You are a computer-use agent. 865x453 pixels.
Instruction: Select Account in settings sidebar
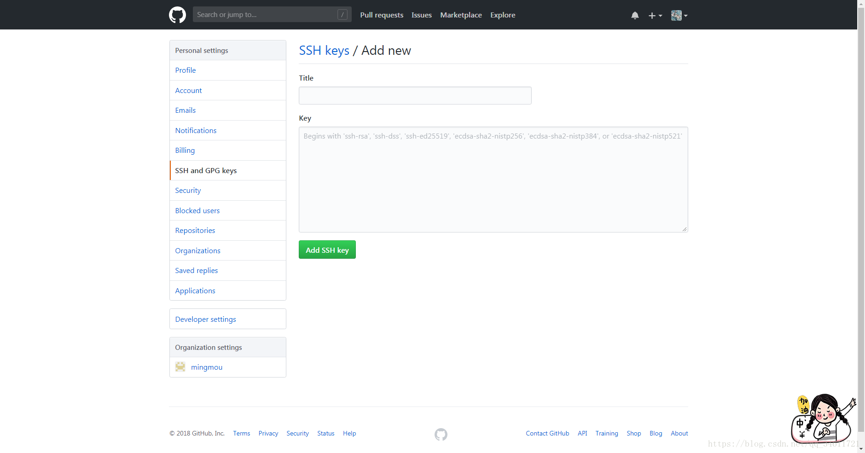[228, 90]
